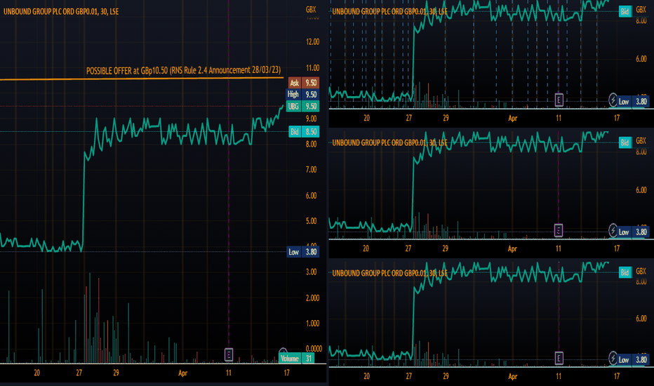Click the Low 3.80 label in the left chart
Image resolution: width=654 pixels, height=386 pixels.
(x=303, y=252)
